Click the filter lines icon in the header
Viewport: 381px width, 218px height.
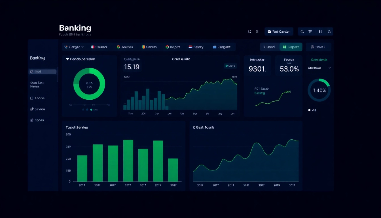[310, 31]
